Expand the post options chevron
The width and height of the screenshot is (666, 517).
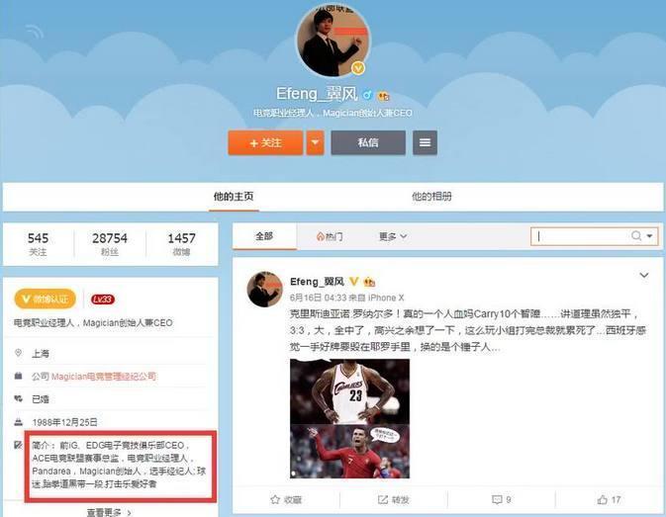coord(644,275)
